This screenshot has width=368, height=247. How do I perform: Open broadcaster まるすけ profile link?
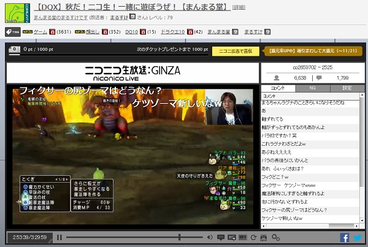click(119, 17)
